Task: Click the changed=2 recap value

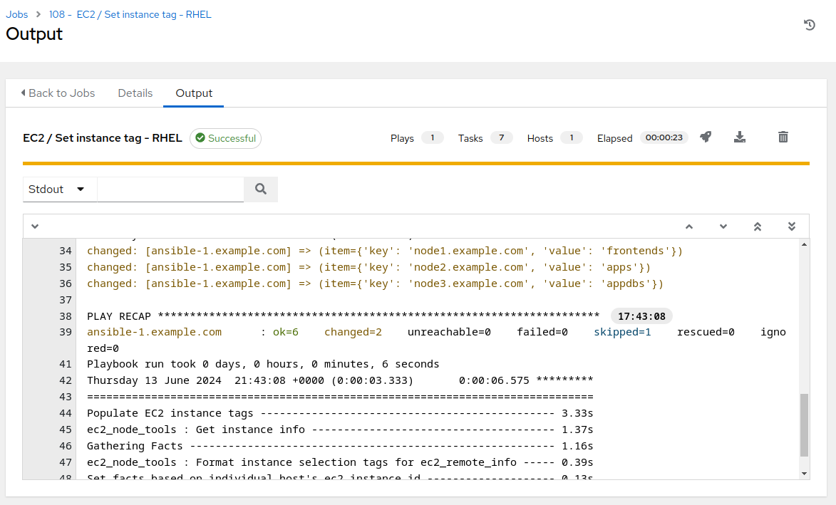Action: click(353, 333)
